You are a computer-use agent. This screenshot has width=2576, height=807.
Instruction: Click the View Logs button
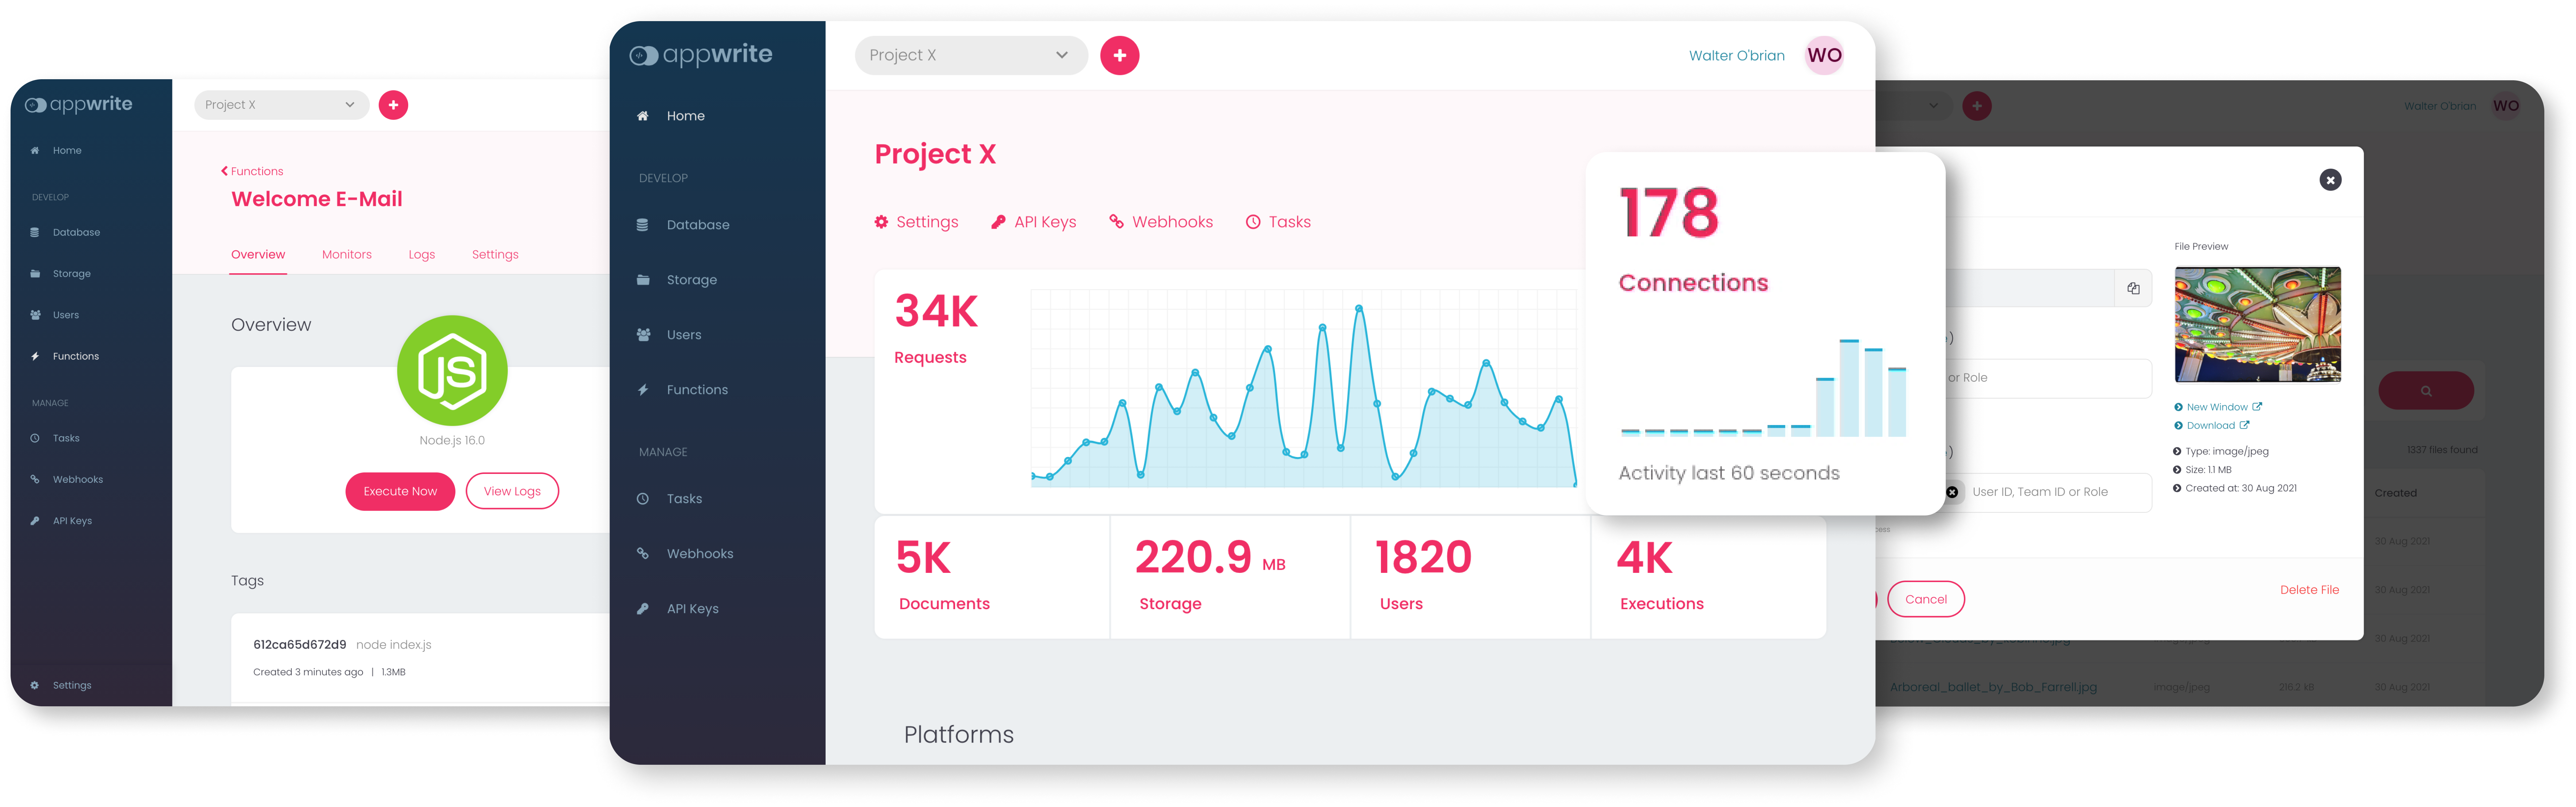click(x=512, y=491)
